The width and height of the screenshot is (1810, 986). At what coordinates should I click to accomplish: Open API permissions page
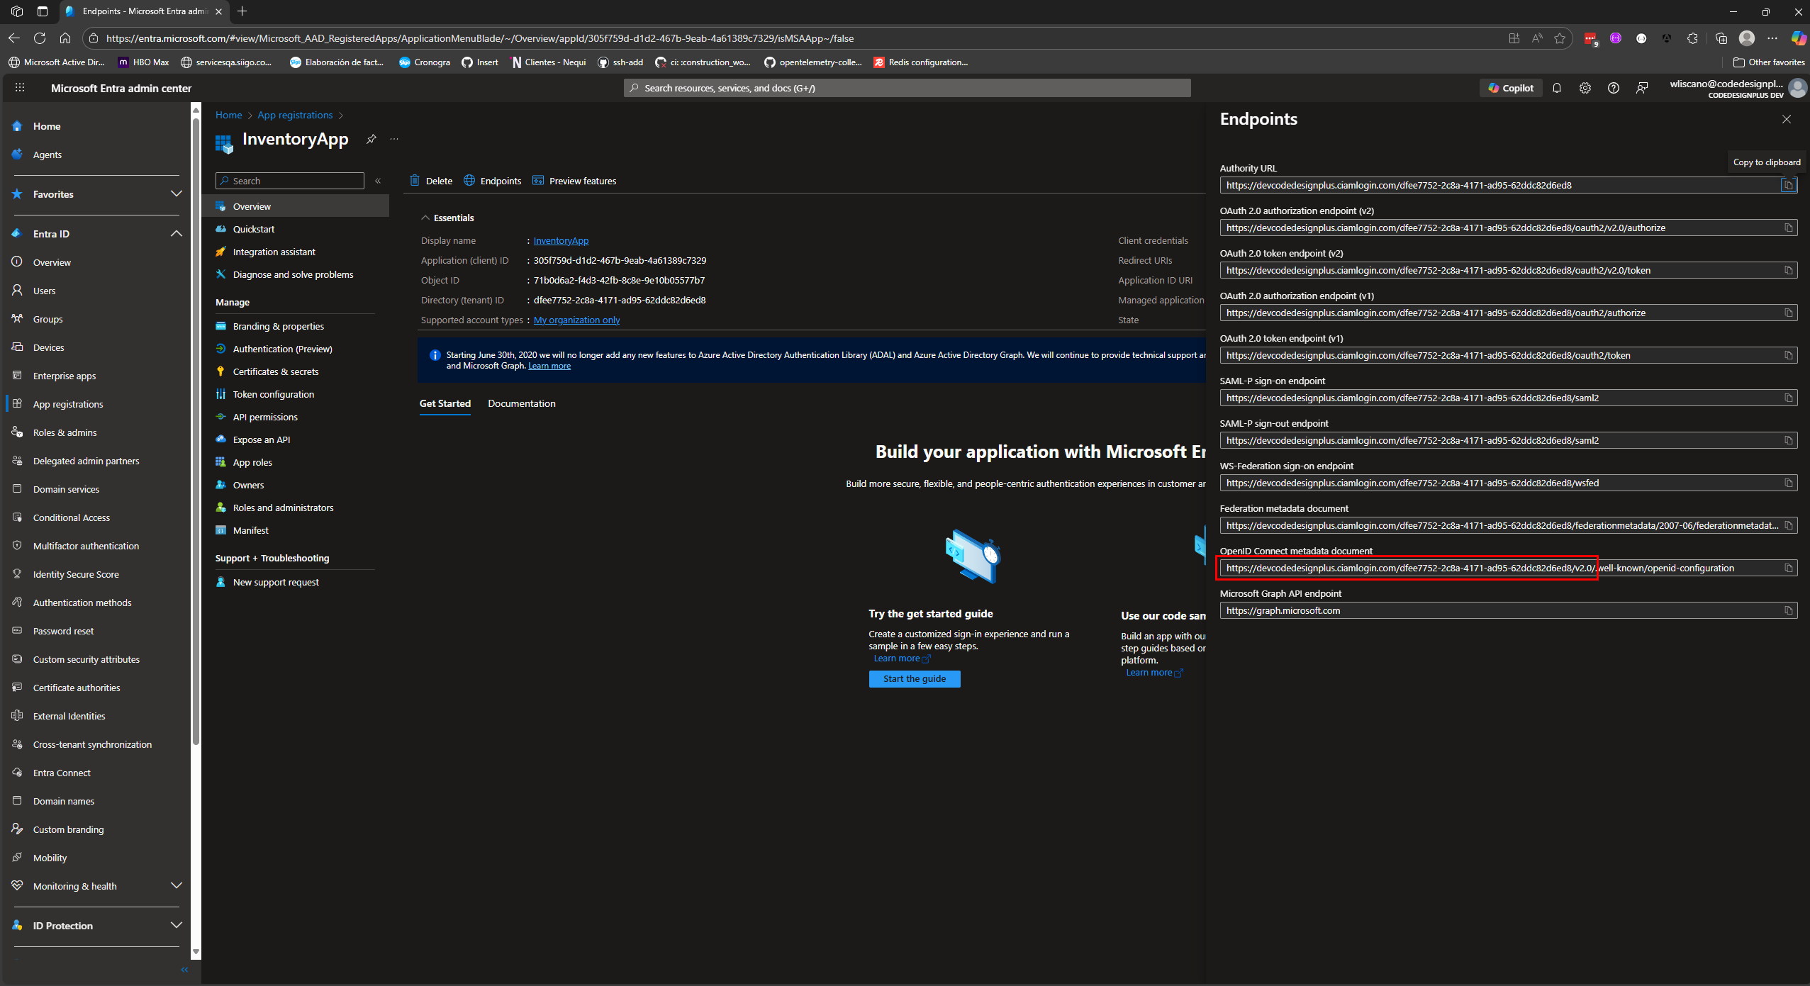pyautogui.click(x=265, y=417)
